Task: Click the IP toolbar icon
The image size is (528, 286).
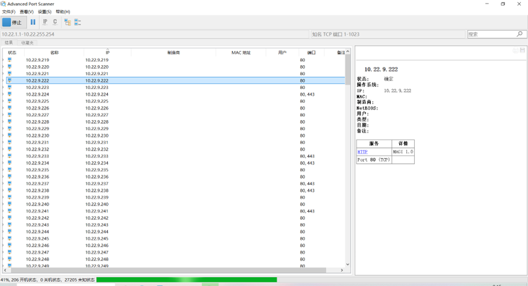Action: pos(45,22)
